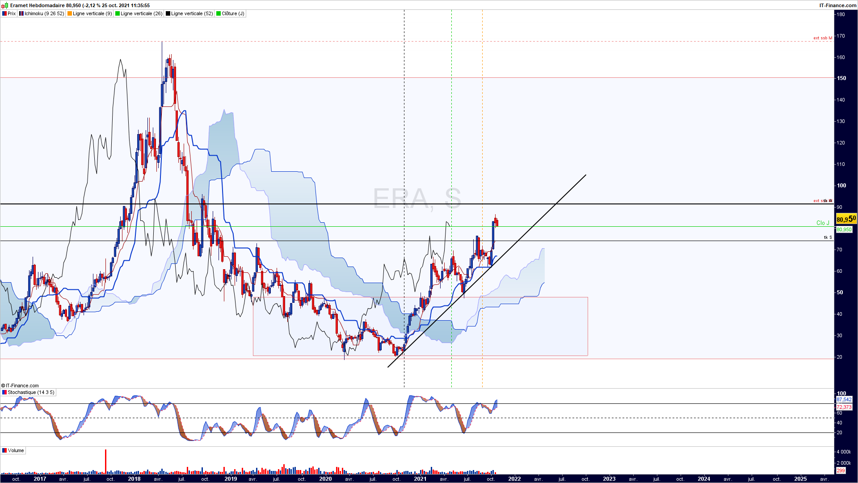Click the Volume panel indicator icon
This screenshot has width=858, height=483.
click(4, 451)
